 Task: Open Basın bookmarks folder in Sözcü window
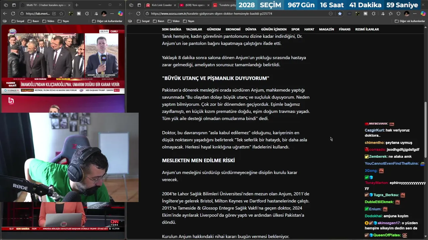click(159, 21)
